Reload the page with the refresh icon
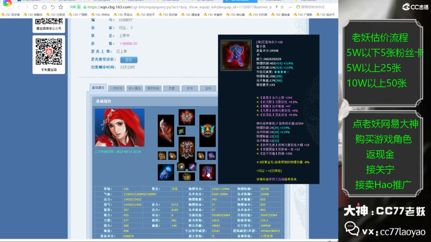 point(36,7)
